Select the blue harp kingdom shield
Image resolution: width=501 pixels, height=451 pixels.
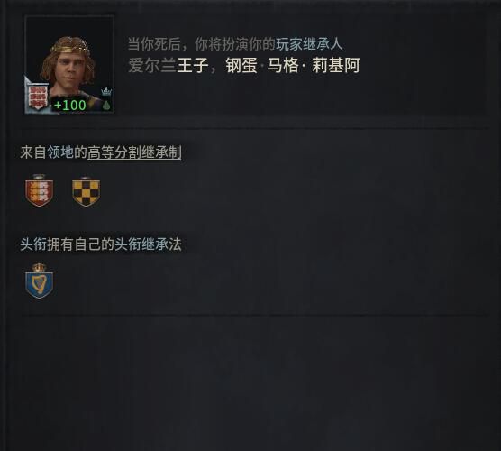point(39,281)
